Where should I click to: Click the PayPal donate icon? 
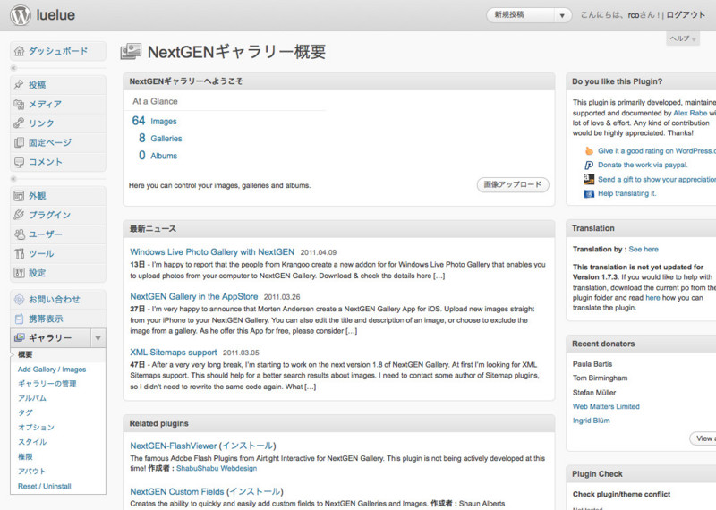(589, 166)
